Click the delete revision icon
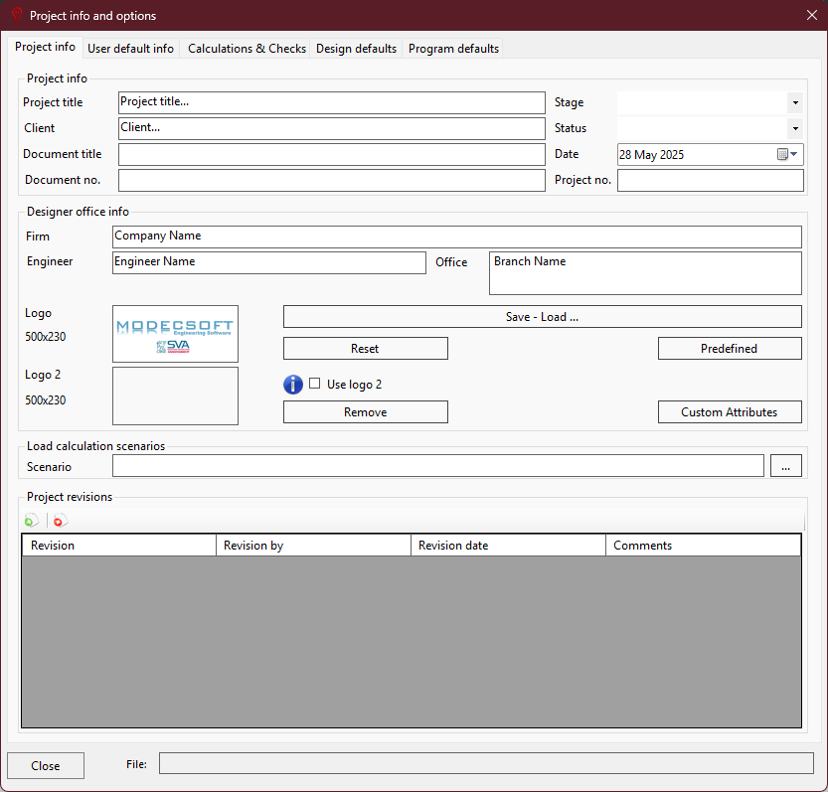The image size is (828, 792). (x=60, y=521)
